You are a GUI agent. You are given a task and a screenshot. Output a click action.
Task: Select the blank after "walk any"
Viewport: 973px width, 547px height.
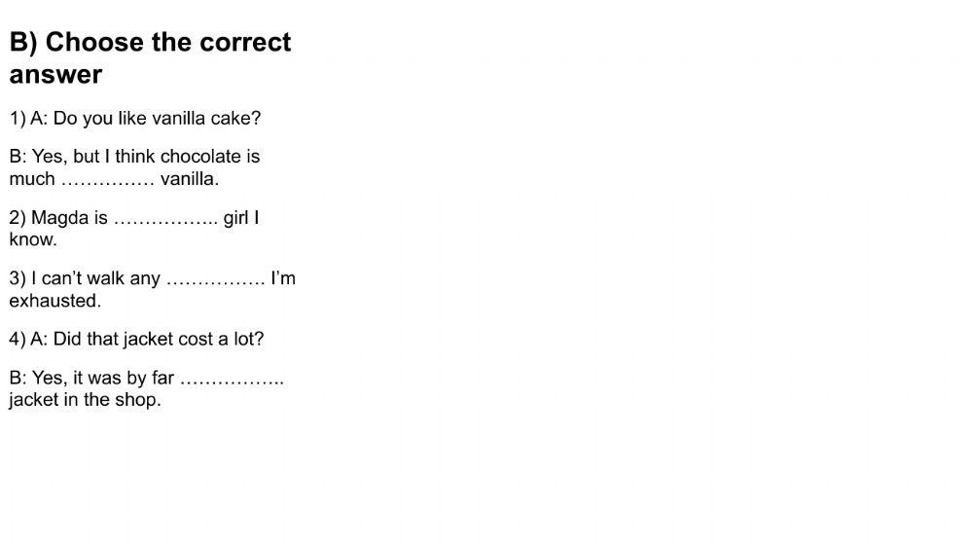pos(215,278)
